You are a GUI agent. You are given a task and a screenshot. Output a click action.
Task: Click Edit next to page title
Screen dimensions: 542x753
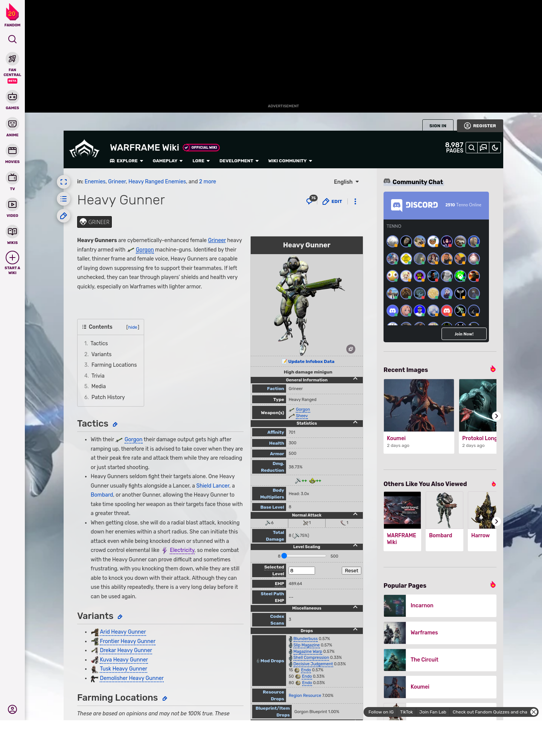[x=332, y=201]
